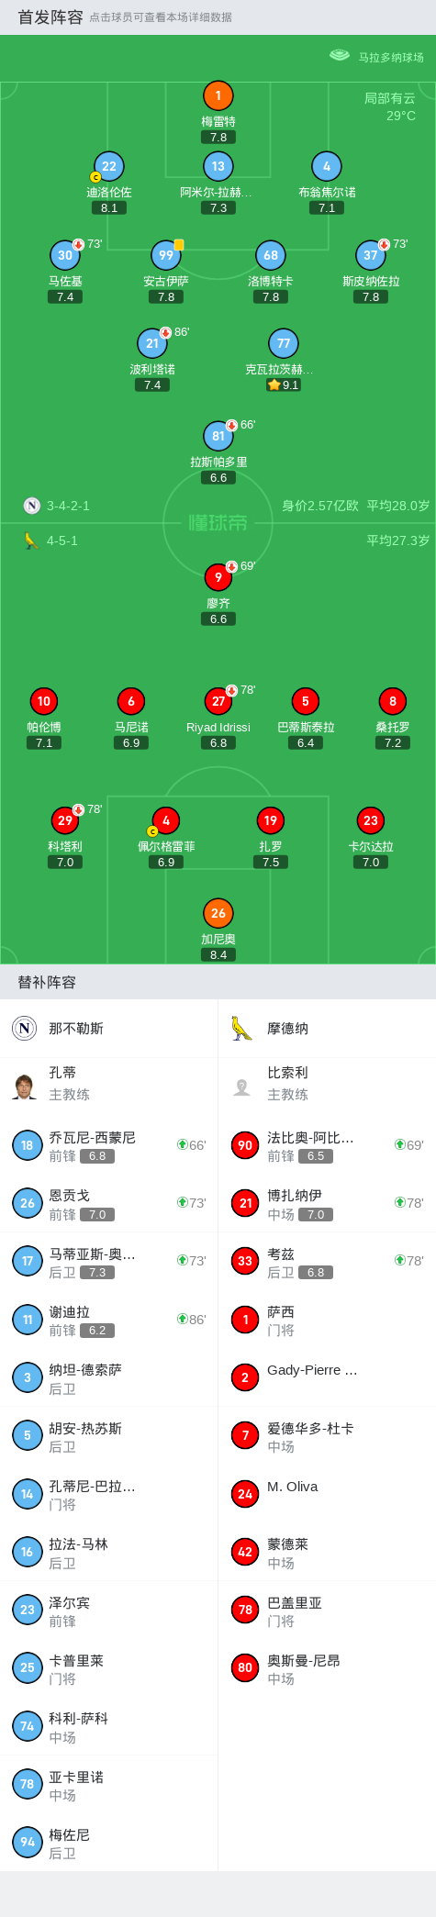Image resolution: width=436 pixels, height=1917 pixels.
Task: Click the Modena canary logo in substitutes
Action: [241, 1028]
